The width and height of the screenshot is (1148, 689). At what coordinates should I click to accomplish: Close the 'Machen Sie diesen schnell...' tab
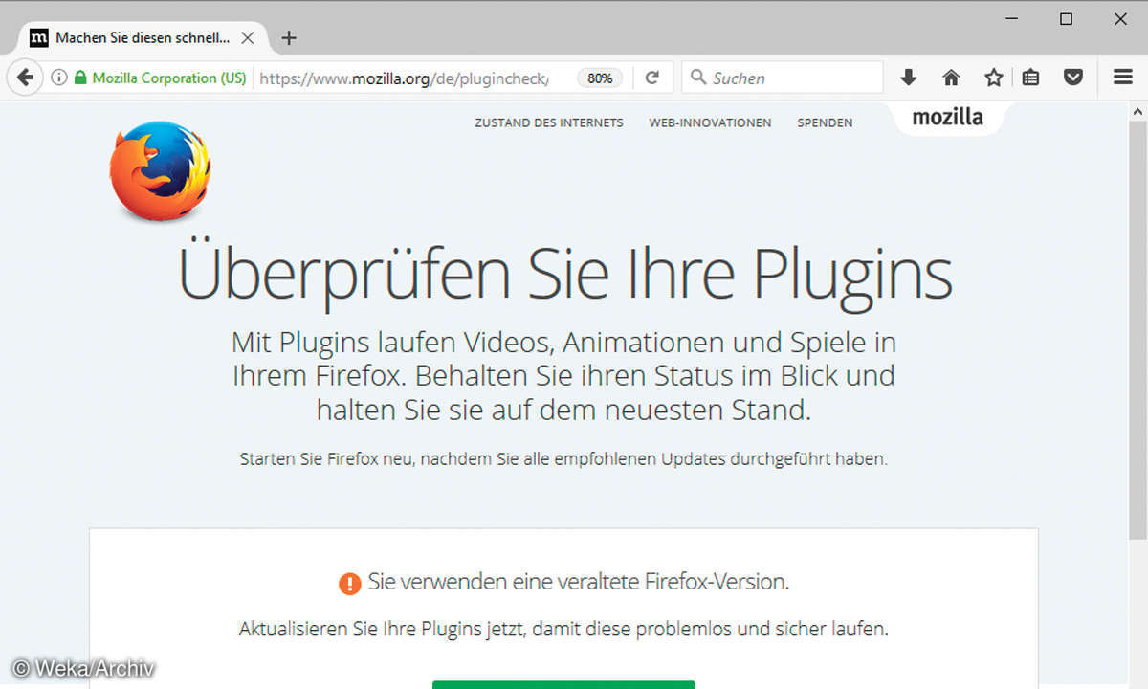pyautogui.click(x=248, y=38)
